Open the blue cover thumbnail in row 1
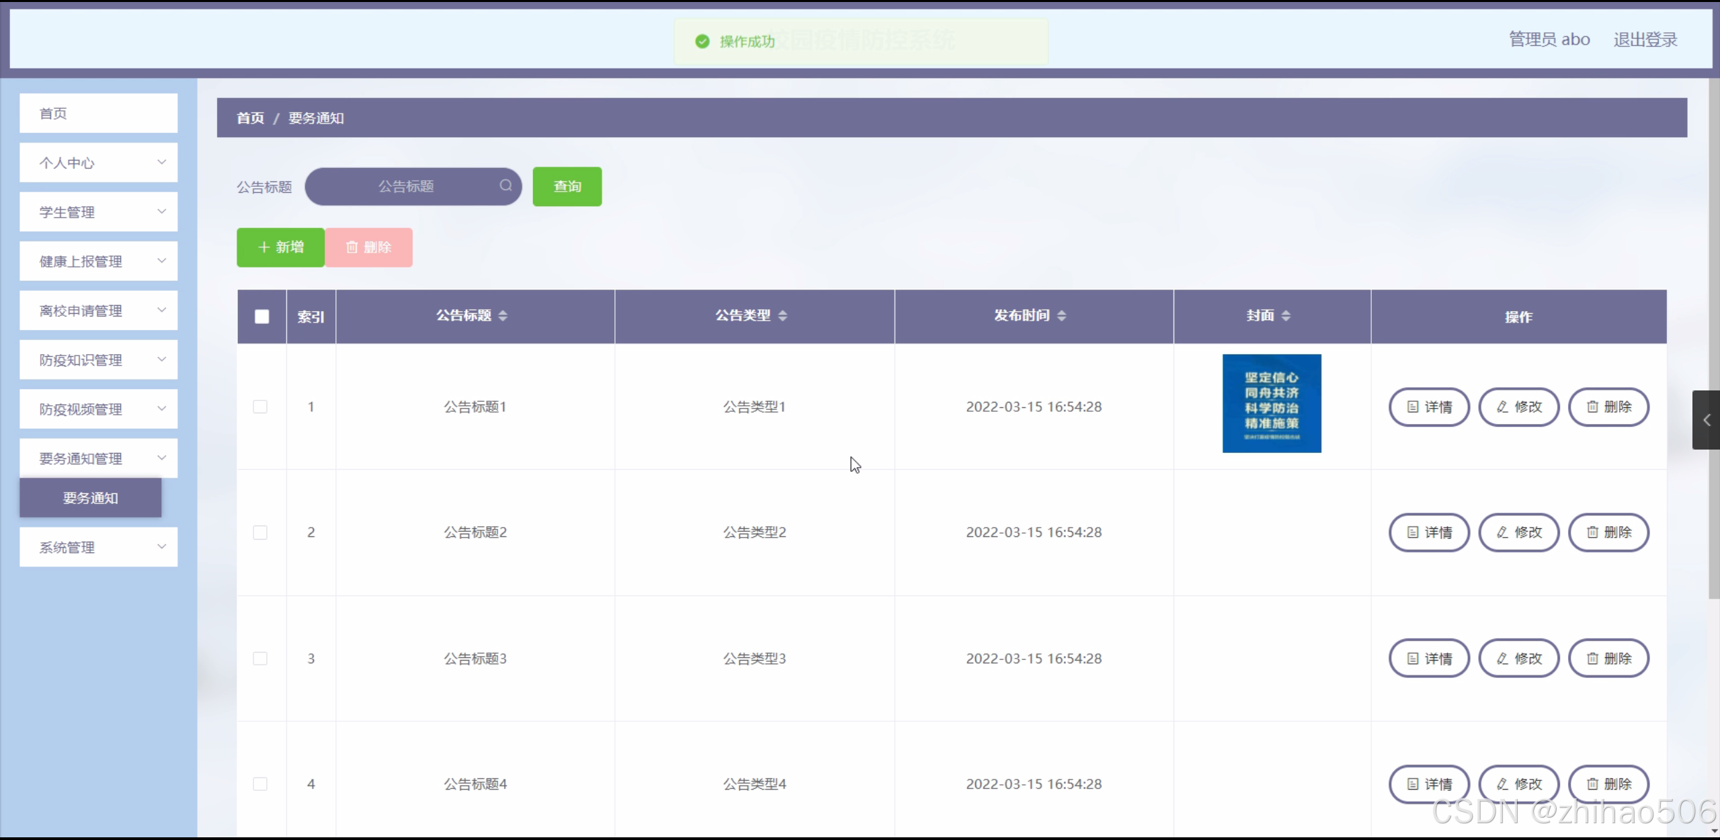 (1272, 404)
